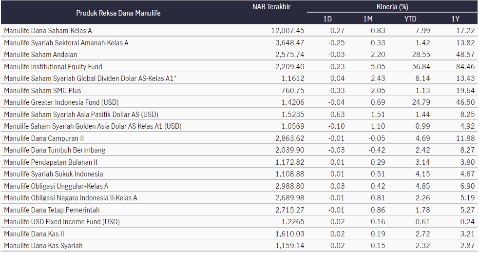The width and height of the screenshot is (479, 253).
Task: Select the 1D performance column header
Action: pos(327,19)
